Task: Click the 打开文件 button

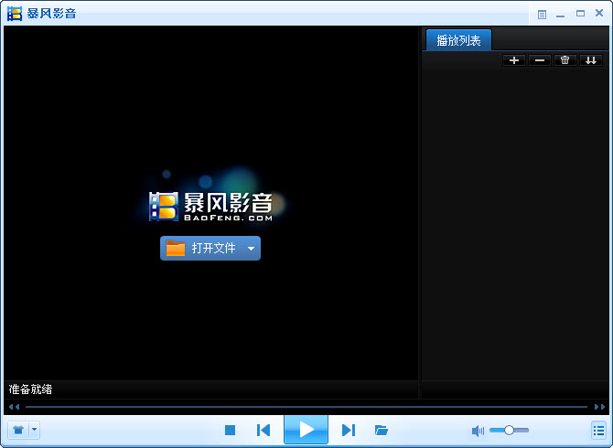Action: (x=201, y=249)
